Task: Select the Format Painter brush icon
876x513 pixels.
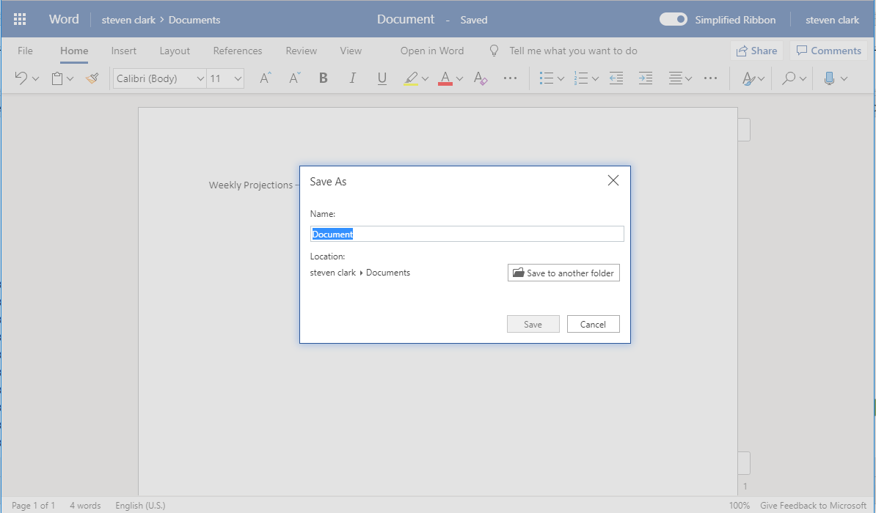Action: [92, 78]
